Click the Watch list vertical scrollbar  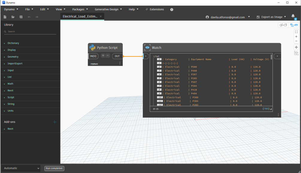pos(271,57)
